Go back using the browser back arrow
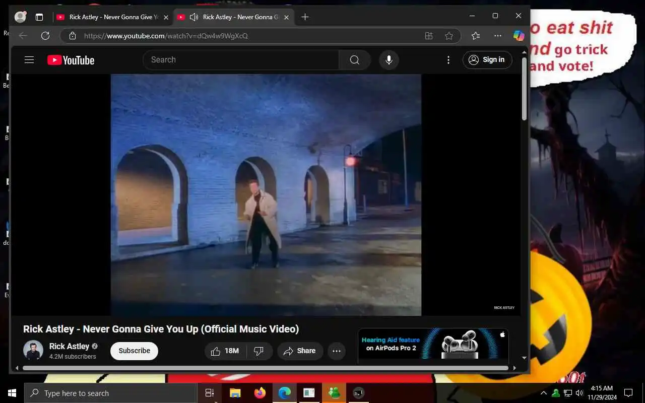This screenshot has width=645, height=403. click(x=23, y=36)
